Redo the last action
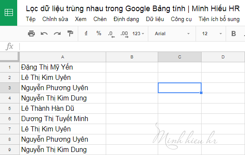 coord(57,33)
